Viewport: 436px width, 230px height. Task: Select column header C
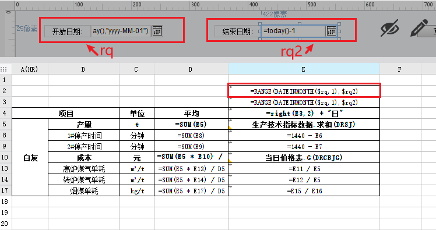(x=136, y=69)
